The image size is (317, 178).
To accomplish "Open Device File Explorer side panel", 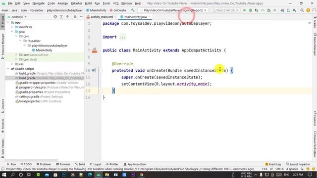I will click(x=315, y=144).
